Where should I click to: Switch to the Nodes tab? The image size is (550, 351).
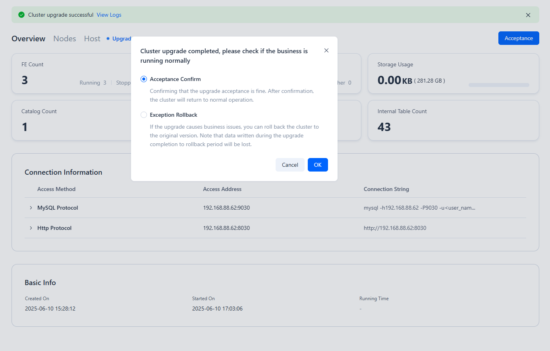click(64, 39)
